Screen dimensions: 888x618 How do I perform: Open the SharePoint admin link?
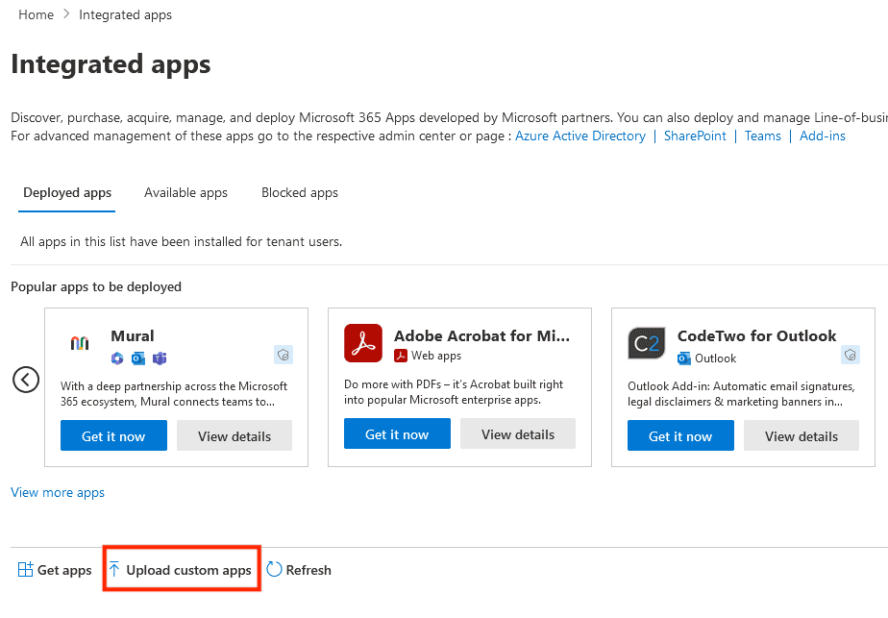pyautogui.click(x=695, y=136)
